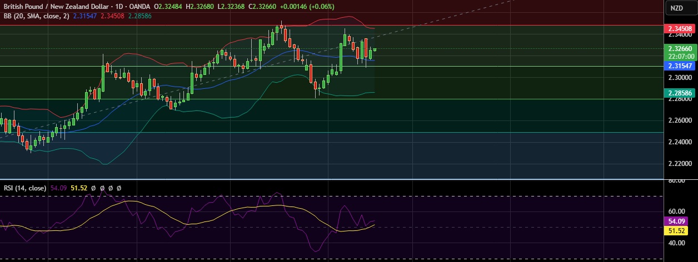This screenshot has width=698, height=262.
Task: Click the close value C2.32660
Action: (x=262, y=7)
